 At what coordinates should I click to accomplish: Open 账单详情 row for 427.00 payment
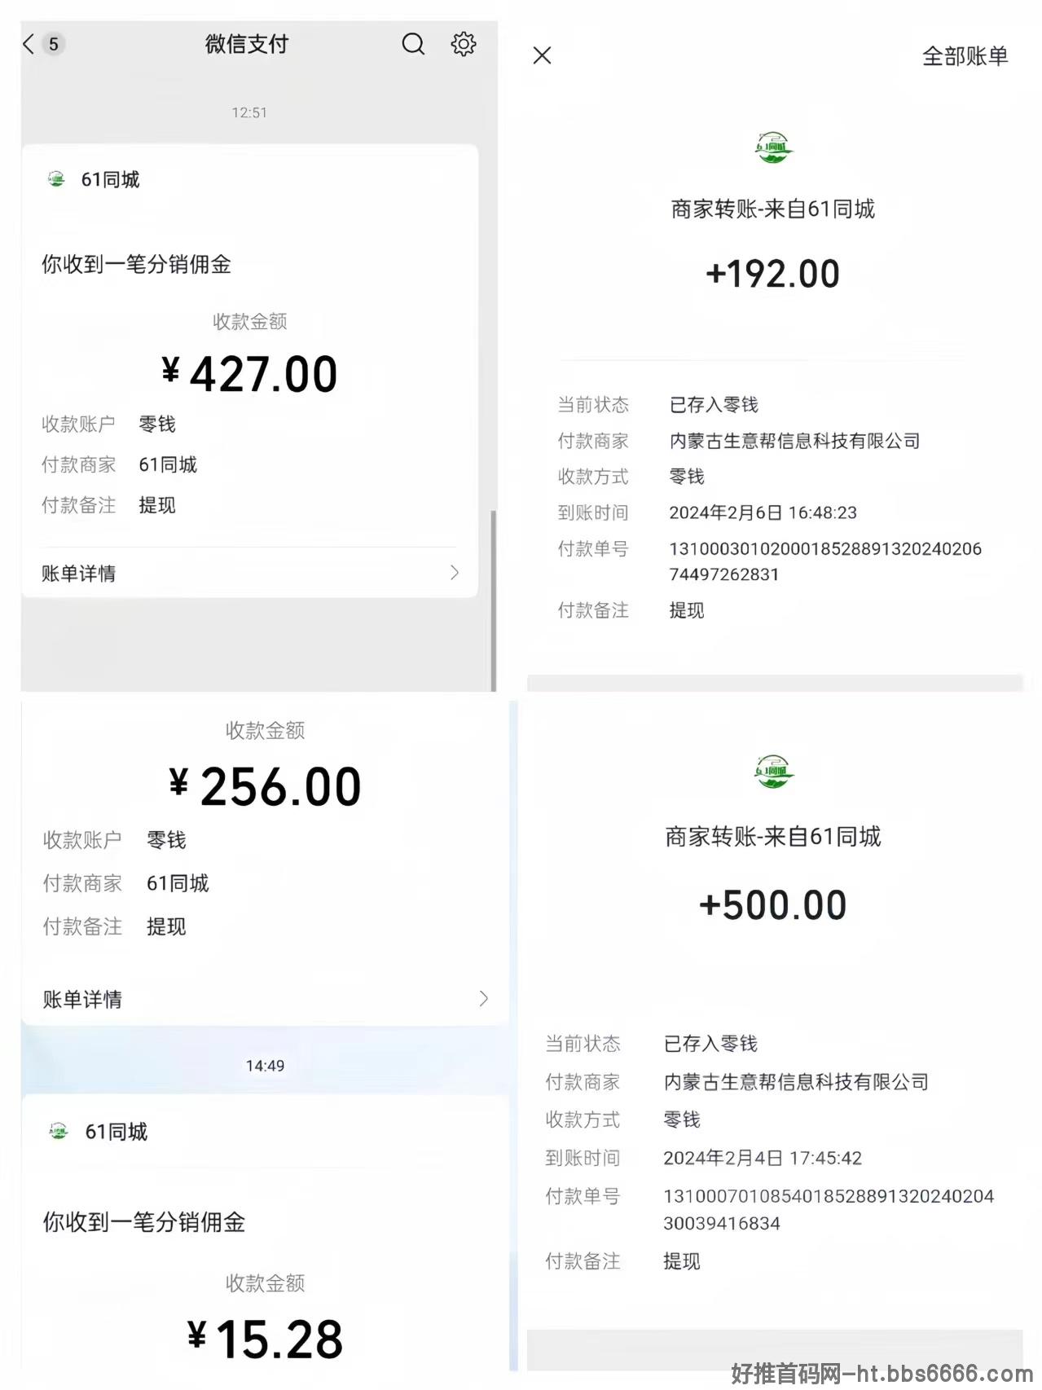249,573
